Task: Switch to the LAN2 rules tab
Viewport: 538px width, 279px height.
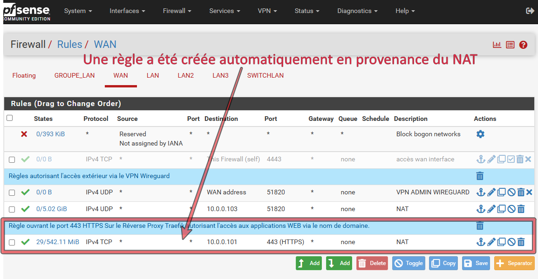Action: pos(185,75)
